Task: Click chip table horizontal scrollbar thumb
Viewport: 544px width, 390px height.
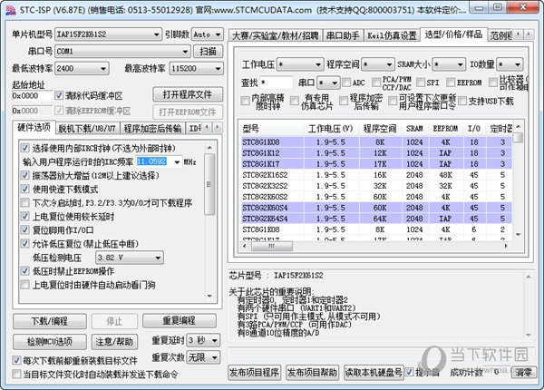Action: coord(272,247)
